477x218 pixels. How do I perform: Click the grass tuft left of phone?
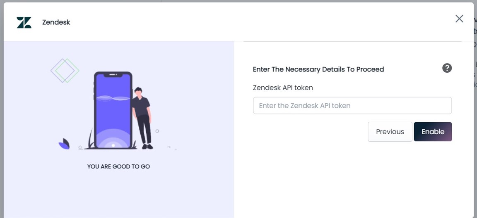(91, 139)
